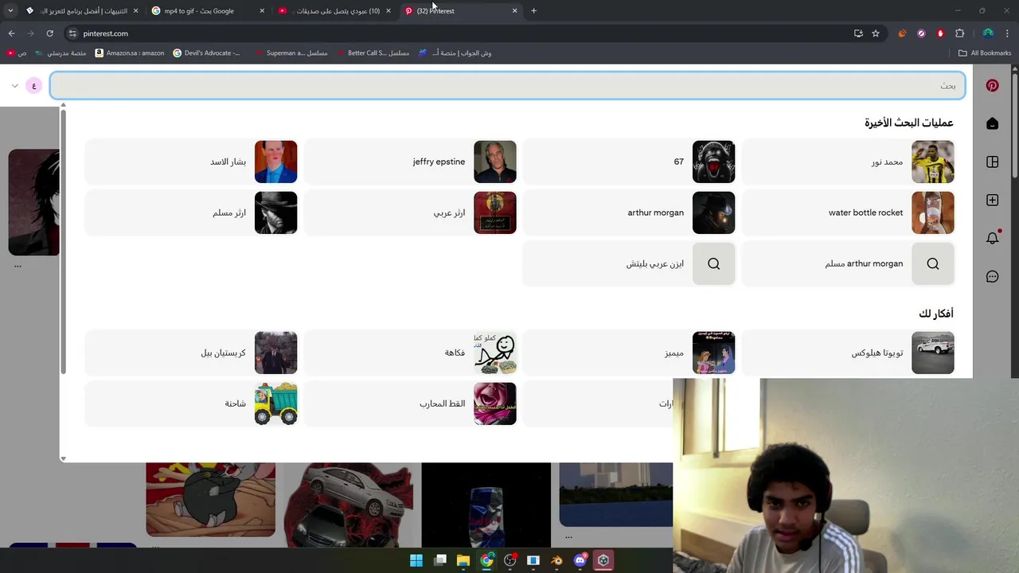Open the Pinterest logo home icon

992,85
